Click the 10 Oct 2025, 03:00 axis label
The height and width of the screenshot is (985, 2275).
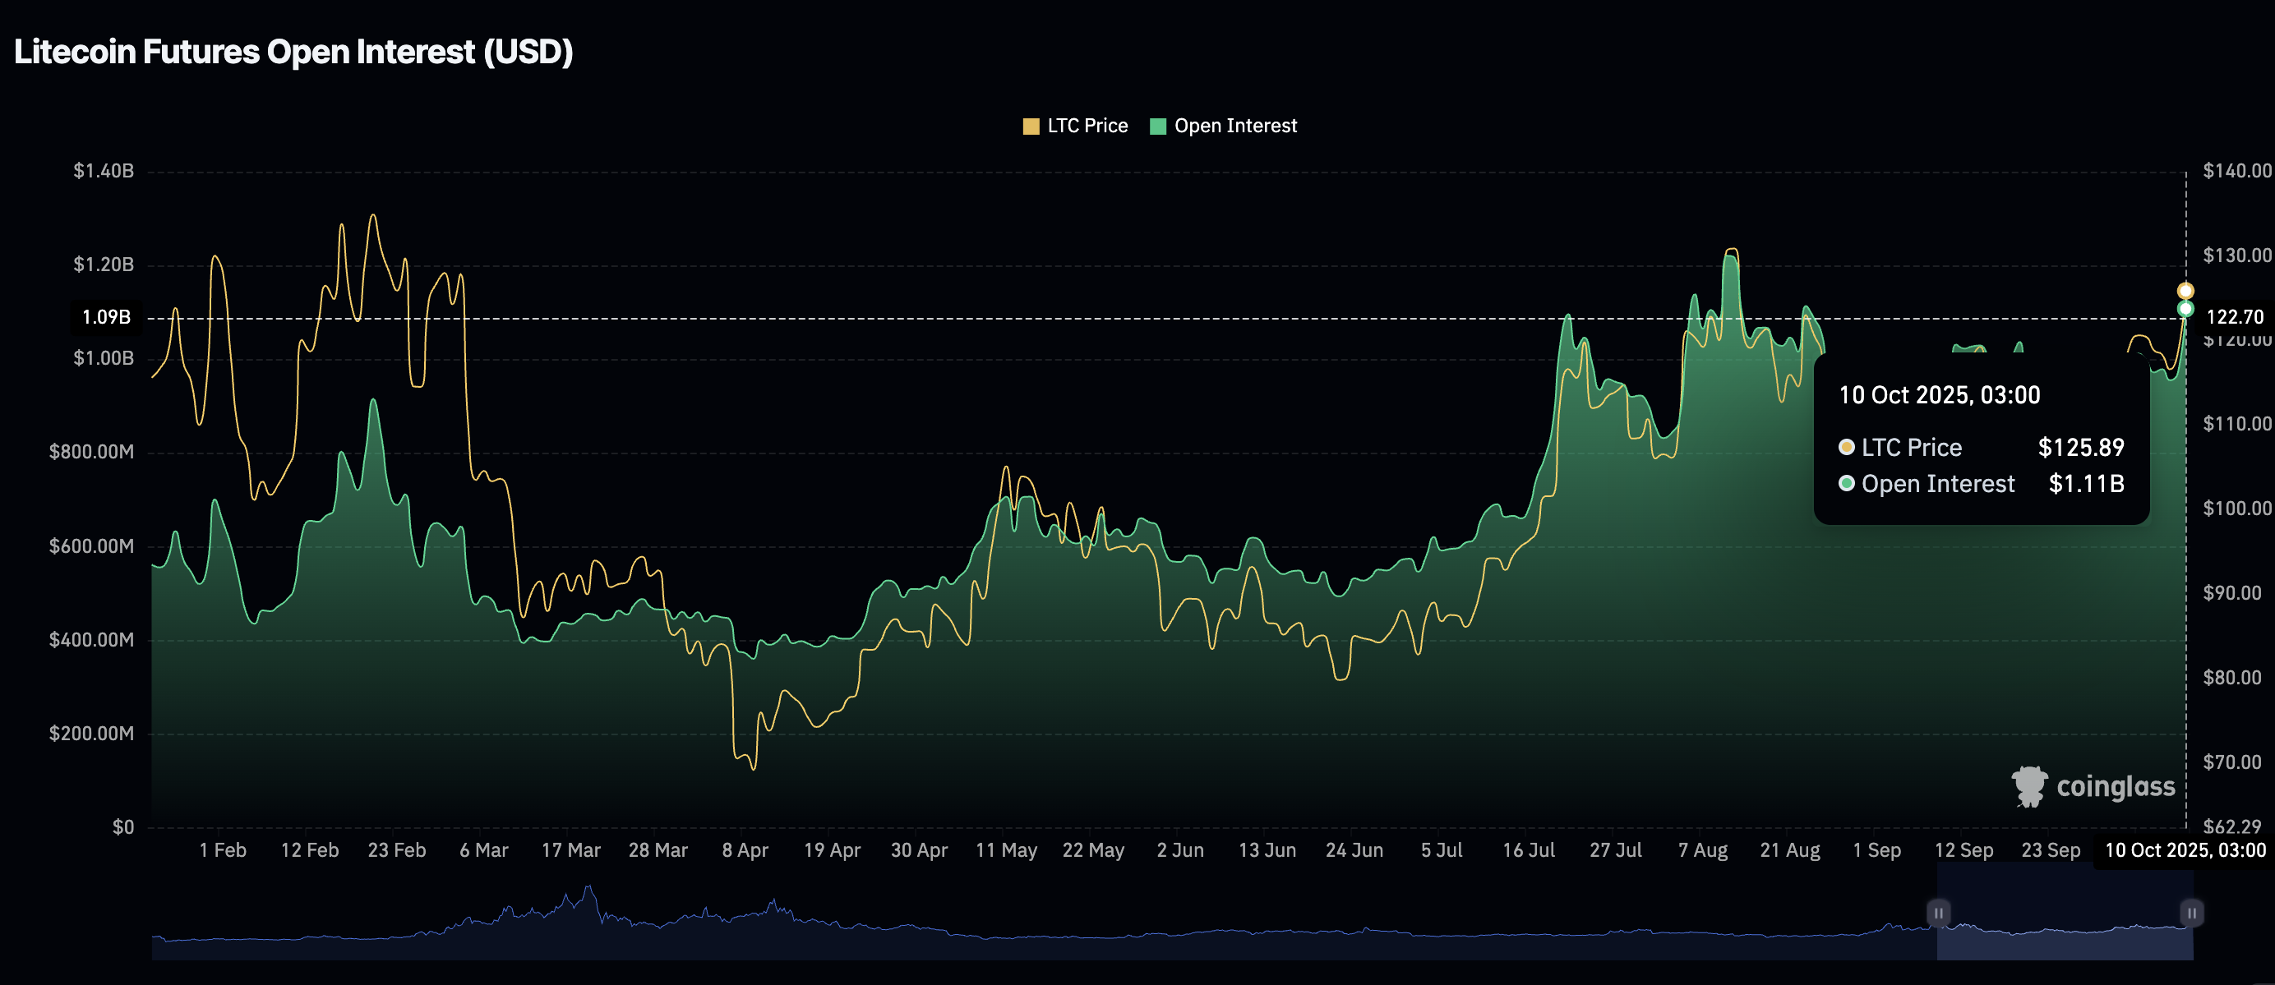(x=2185, y=850)
